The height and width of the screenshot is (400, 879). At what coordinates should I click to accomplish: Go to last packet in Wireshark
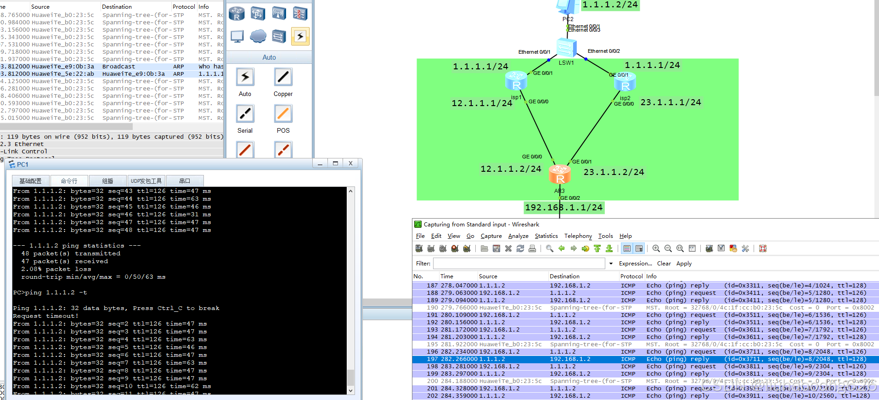click(609, 248)
